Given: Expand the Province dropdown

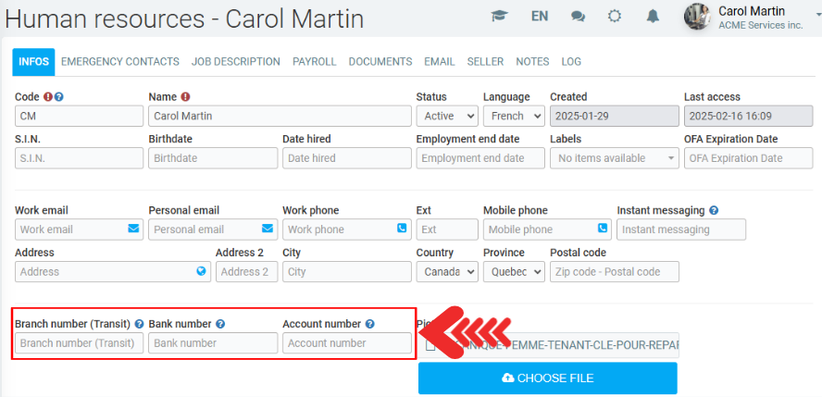Looking at the screenshot, I should pos(514,271).
